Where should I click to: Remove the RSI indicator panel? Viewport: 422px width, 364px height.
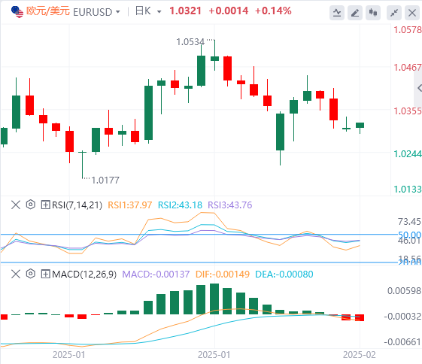16,205
